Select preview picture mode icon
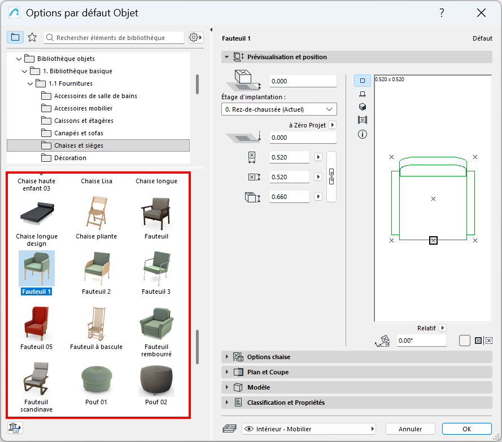This screenshot has height=442, width=502. click(x=363, y=120)
